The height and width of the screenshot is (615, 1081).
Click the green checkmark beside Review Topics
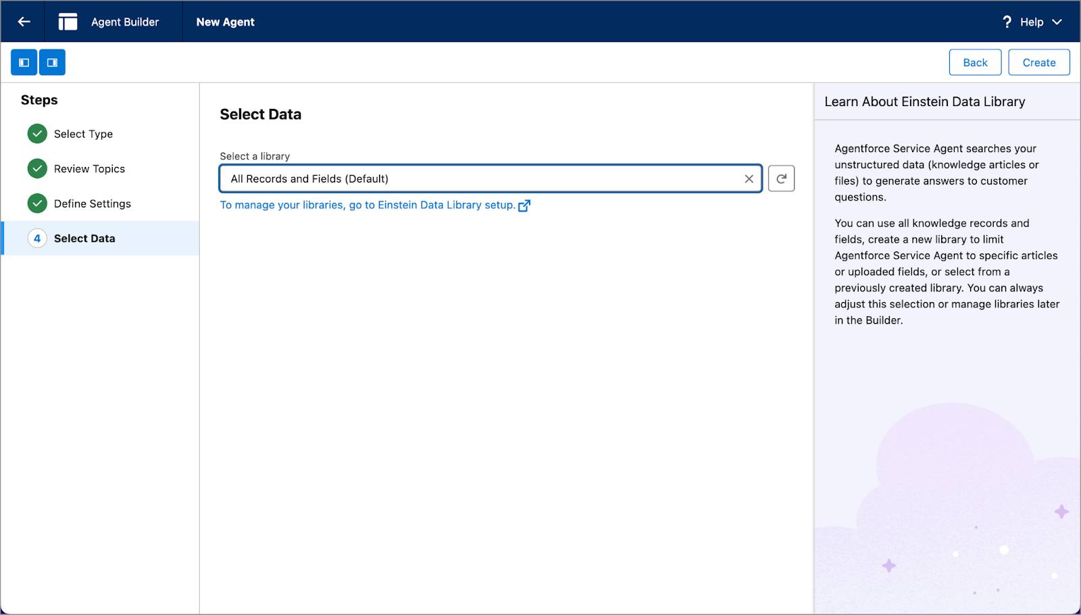click(37, 168)
